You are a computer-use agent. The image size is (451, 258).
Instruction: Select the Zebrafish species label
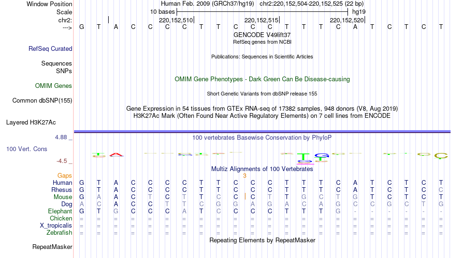[59, 233]
